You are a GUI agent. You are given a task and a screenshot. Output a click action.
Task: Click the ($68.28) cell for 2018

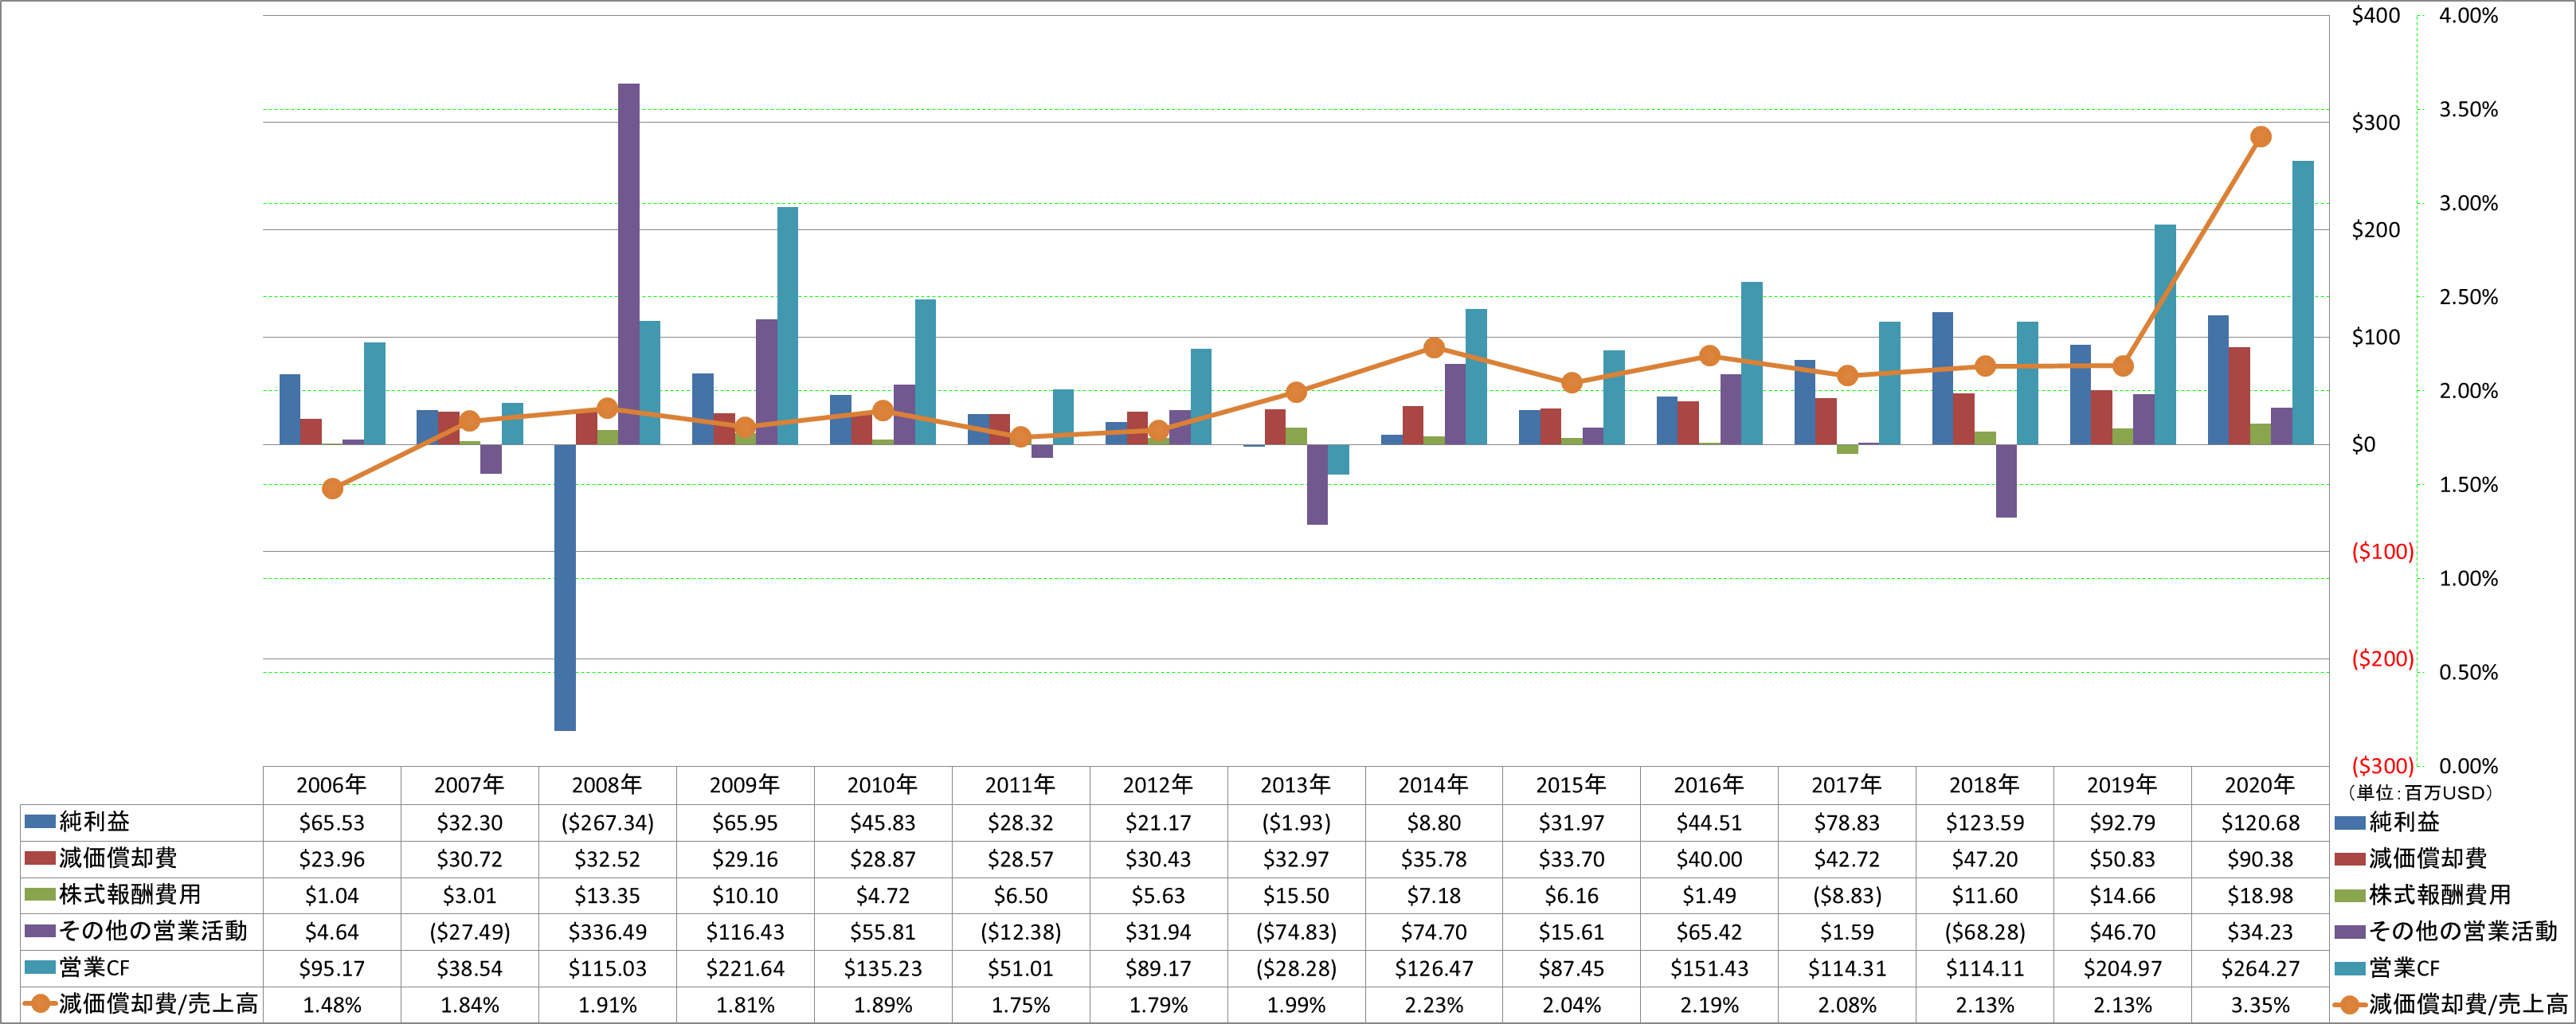(1985, 932)
